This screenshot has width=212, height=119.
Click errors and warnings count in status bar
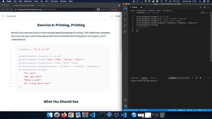coord(143,110)
